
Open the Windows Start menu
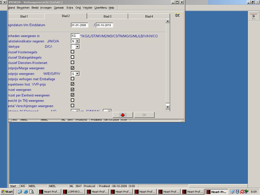[x=7, y=192]
